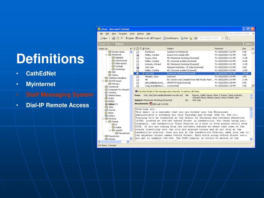The image size is (264, 198).
Task: Select the Workshops folder
Action: click(x=118, y=69)
